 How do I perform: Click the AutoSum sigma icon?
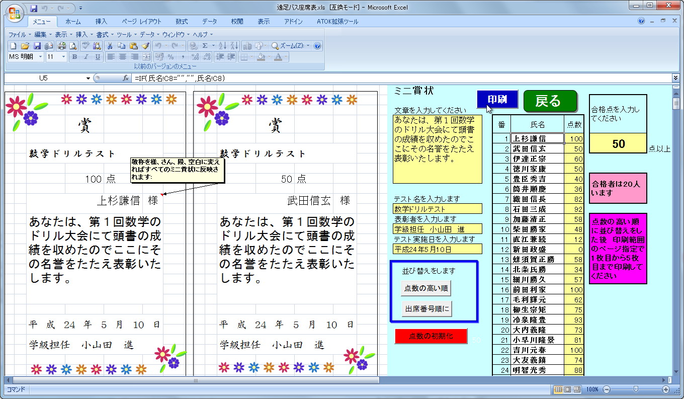point(205,46)
